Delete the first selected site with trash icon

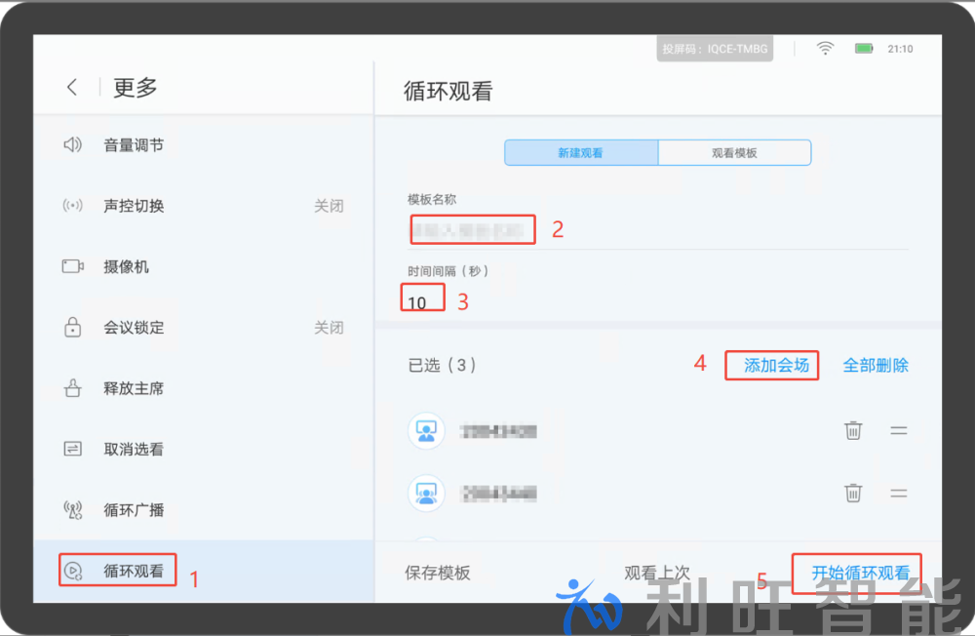pyautogui.click(x=853, y=430)
